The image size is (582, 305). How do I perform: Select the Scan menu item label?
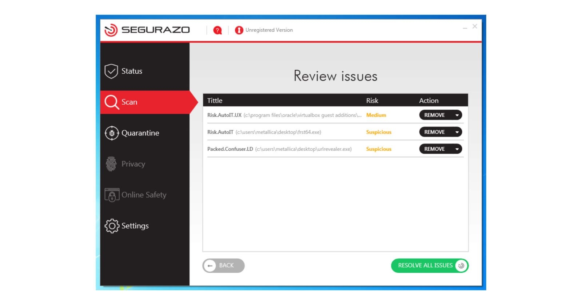coord(129,102)
